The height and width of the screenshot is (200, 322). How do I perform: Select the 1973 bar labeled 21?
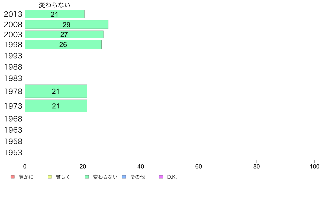coord(56,106)
